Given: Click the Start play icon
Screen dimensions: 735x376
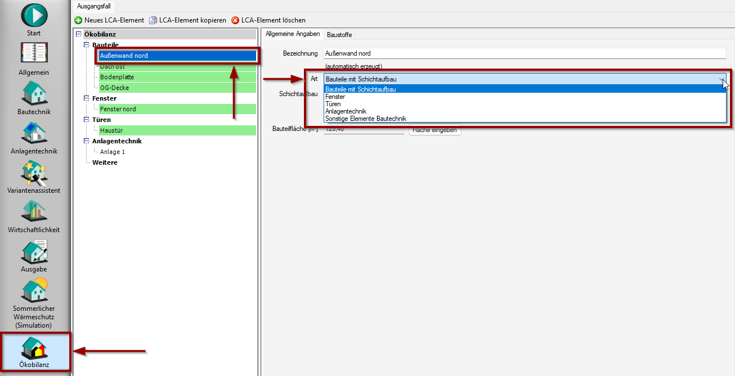Looking at the screenshot, I should (34, 15).
